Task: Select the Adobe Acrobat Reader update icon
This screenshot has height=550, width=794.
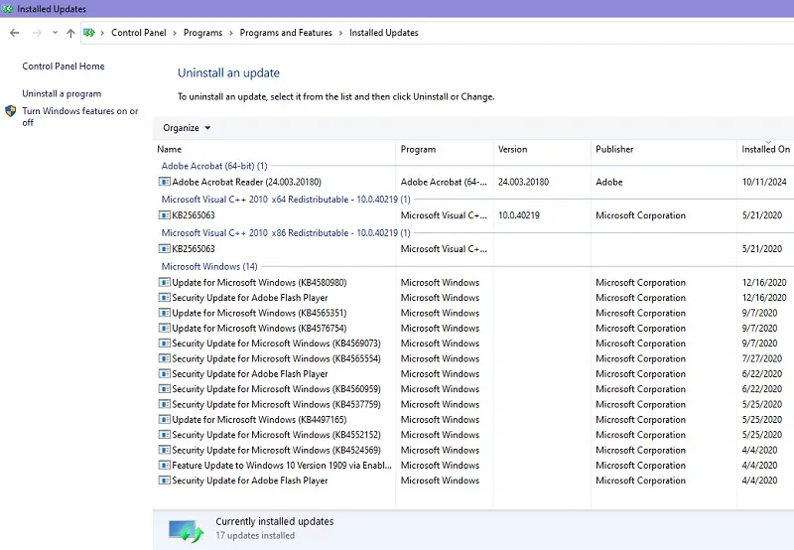Action: coord(164,182)
